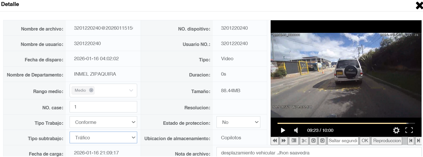The width and height of the screenshot is (423, 157).
Task: Step to next frame button
Action: tap(322, 140)
